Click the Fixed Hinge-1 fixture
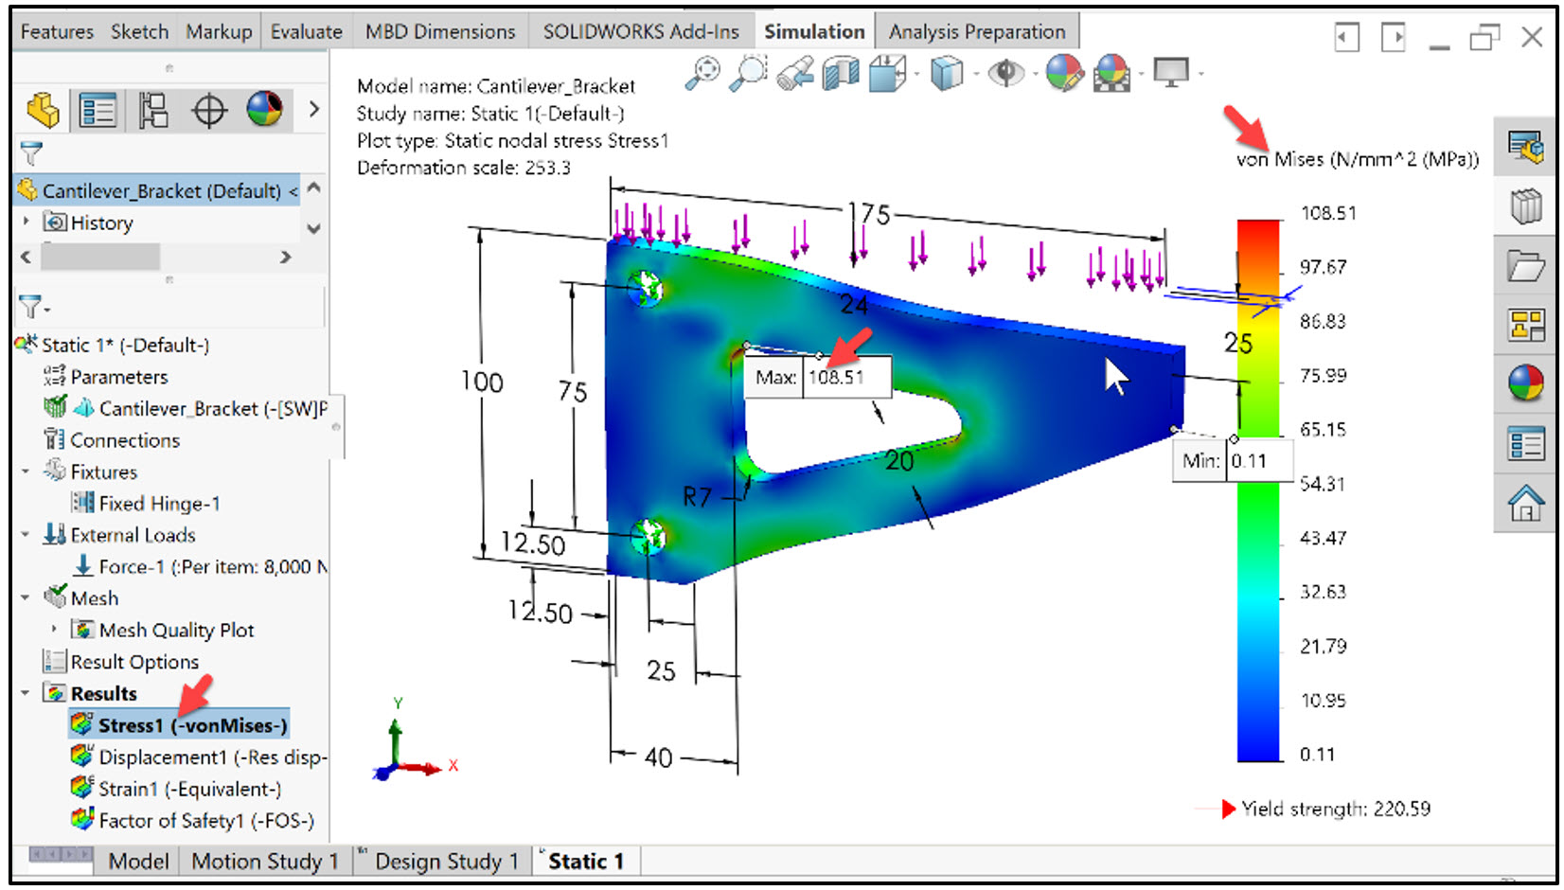Screen dimensions: 1564x890 pos(156,503)
